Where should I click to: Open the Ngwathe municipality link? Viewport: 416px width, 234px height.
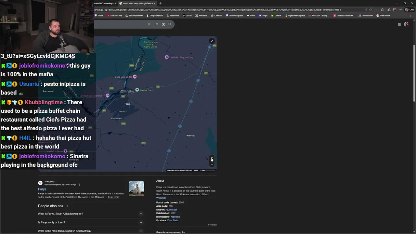click(x=175, y=217)
